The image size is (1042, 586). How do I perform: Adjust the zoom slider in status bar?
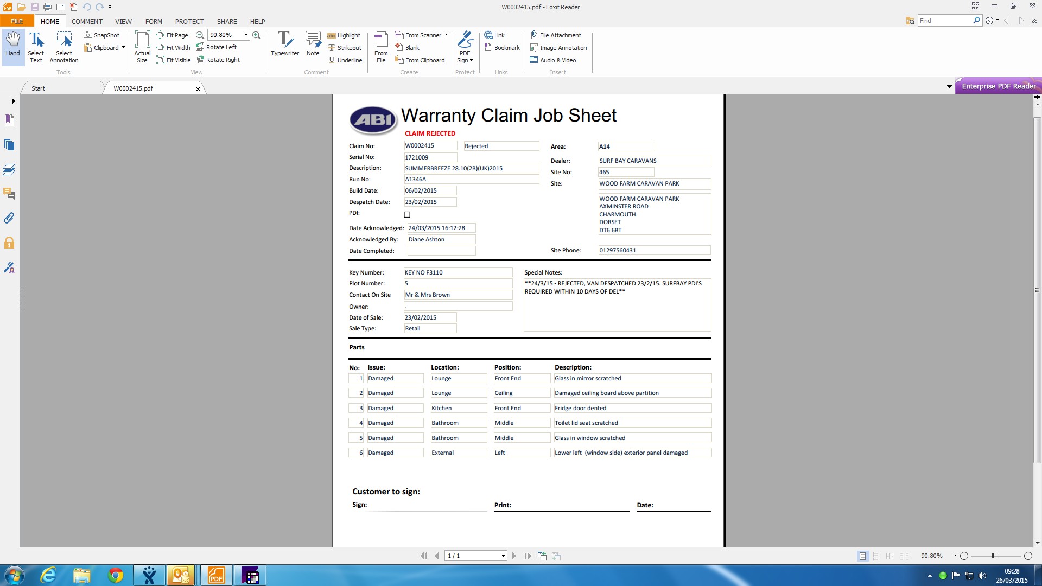pyautogui.click(x=994, y=556)
